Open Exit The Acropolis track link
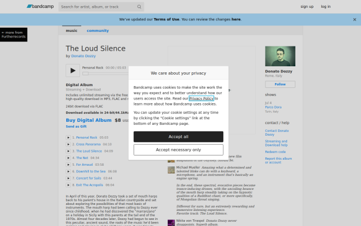 click(90, 185)
